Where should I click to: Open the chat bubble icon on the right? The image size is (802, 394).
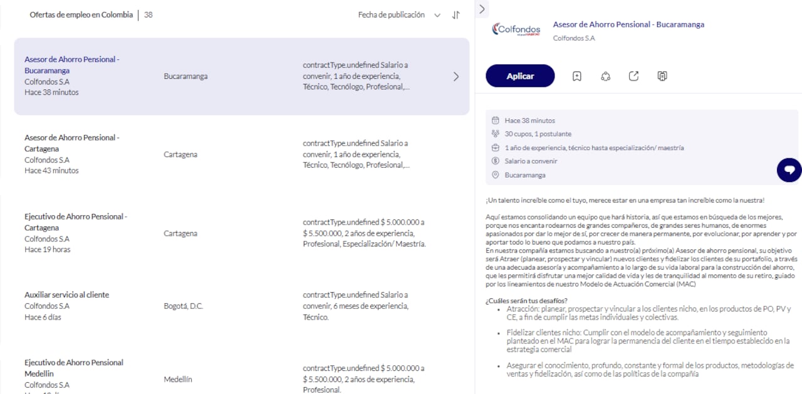click(788, 169)
